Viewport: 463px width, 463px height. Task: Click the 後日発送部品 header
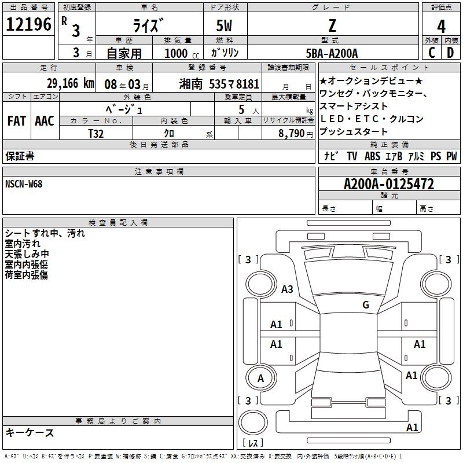tap(159, 144)
